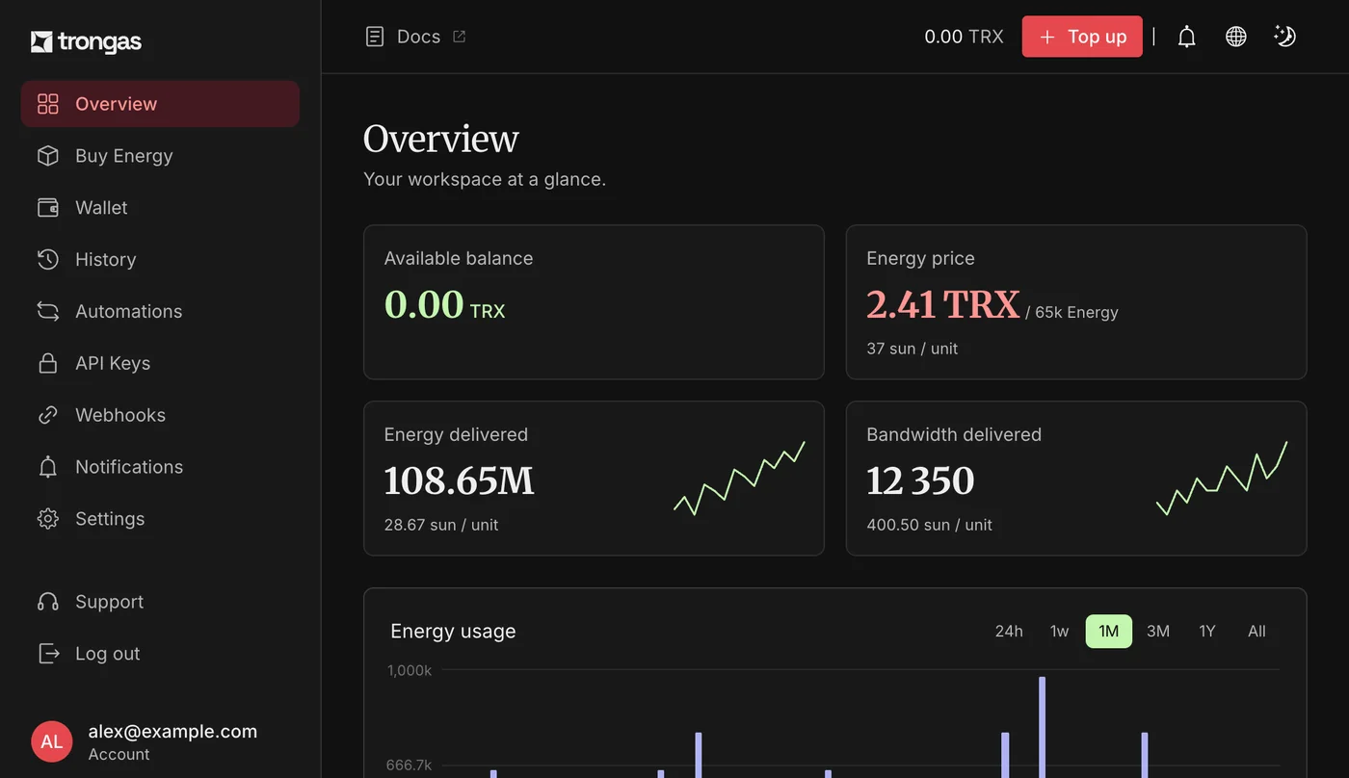
Task: Open the Buy Energy page
Action: [124, 156]
